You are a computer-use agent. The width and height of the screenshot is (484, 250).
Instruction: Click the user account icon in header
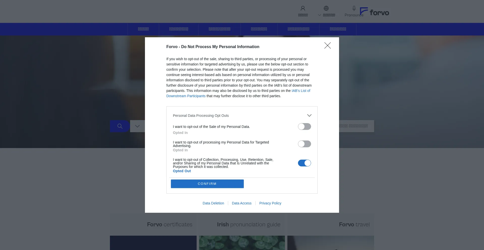[303, 8]
